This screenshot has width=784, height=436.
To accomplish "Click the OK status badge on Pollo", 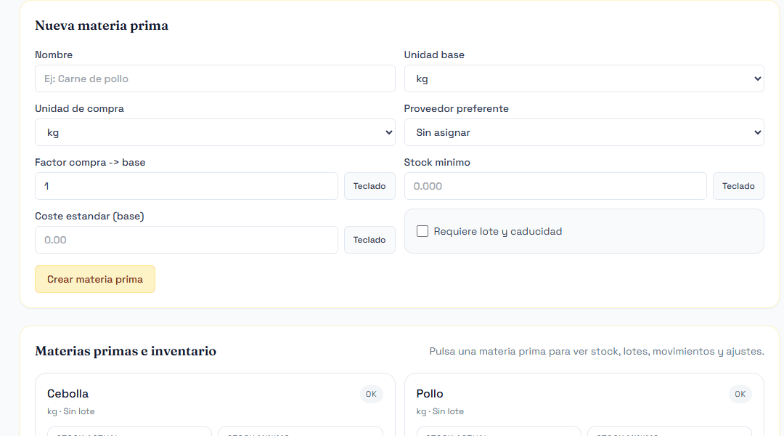I will 740,394.
